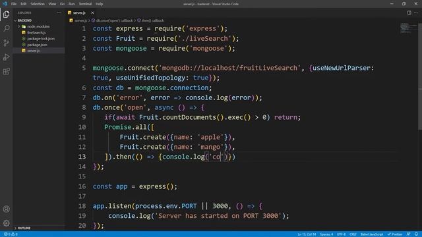Change the Babel JavaScript language mode
The image size is (422, 237).
coord(372,234)
